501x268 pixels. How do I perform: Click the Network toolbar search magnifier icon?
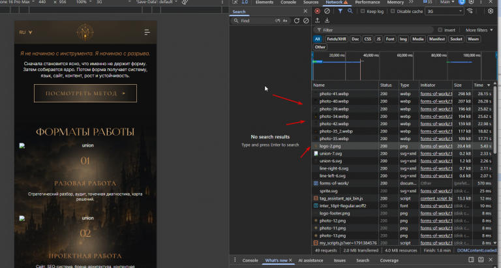pos(350,11)
